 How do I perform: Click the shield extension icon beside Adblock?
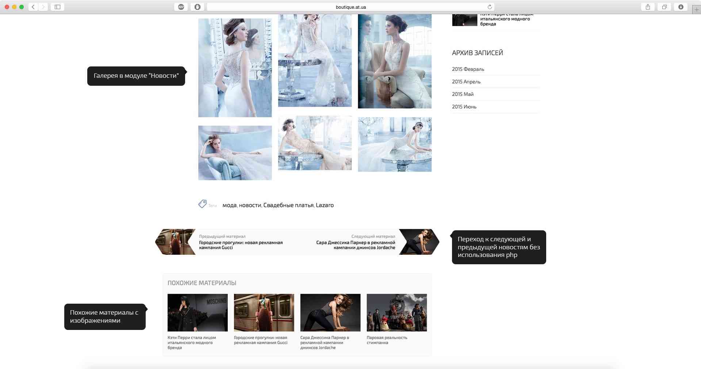pyautogui.click(x=198, y=7)
